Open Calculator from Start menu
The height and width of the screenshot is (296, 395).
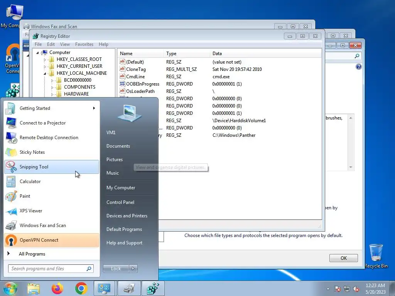[52, 182]
